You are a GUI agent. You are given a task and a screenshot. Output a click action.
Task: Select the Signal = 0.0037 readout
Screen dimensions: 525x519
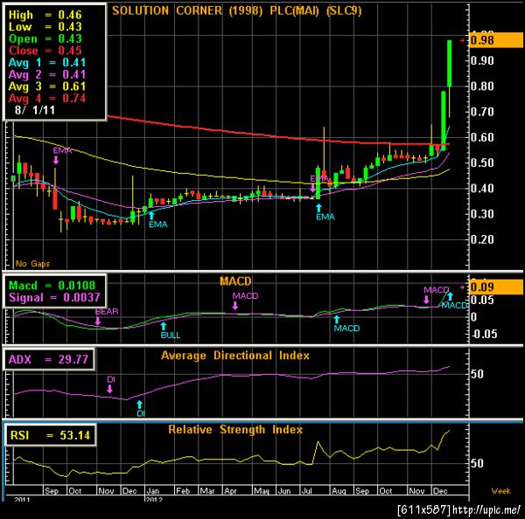pos(54,297)
